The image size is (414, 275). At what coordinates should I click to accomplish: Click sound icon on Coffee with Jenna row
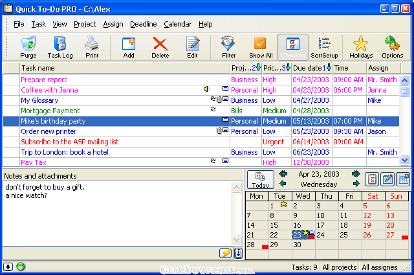[206, 89]
